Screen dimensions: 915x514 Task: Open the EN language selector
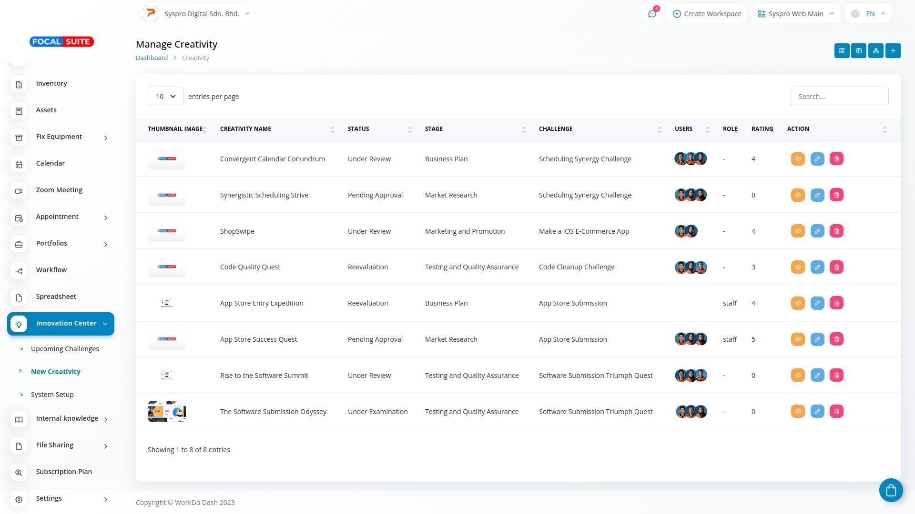(868, 14)
